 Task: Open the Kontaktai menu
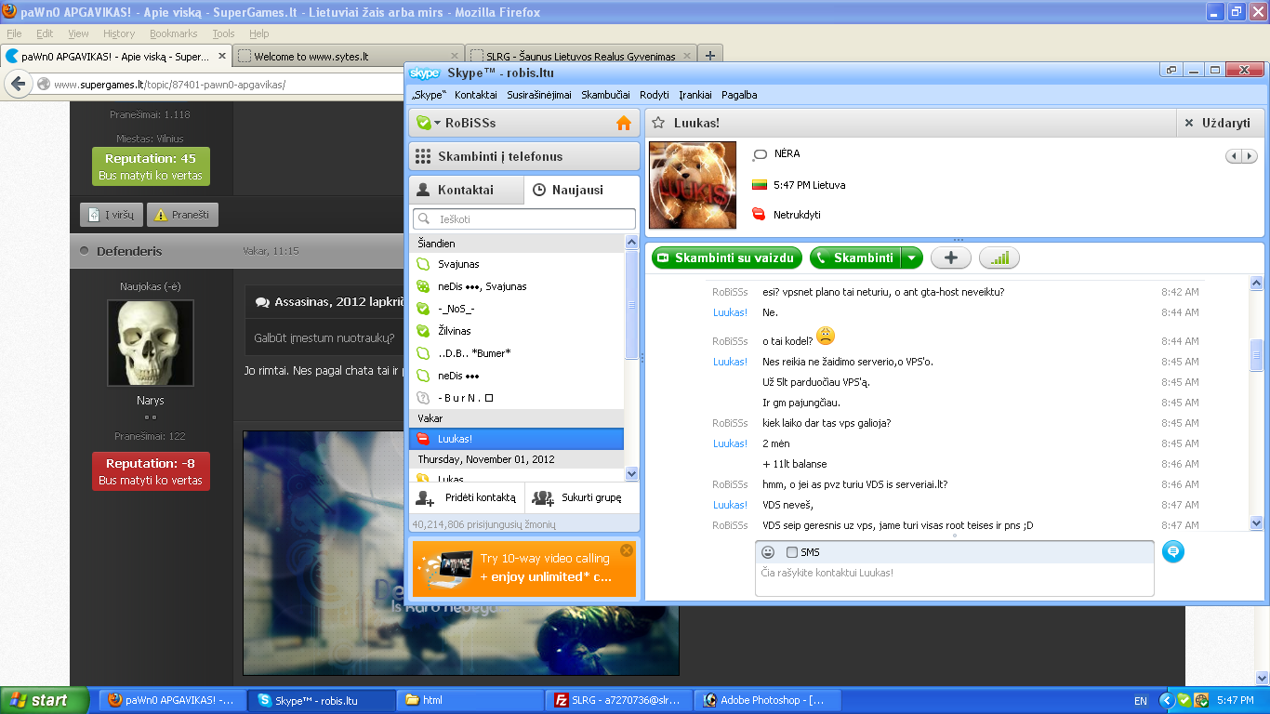point(476,95)
